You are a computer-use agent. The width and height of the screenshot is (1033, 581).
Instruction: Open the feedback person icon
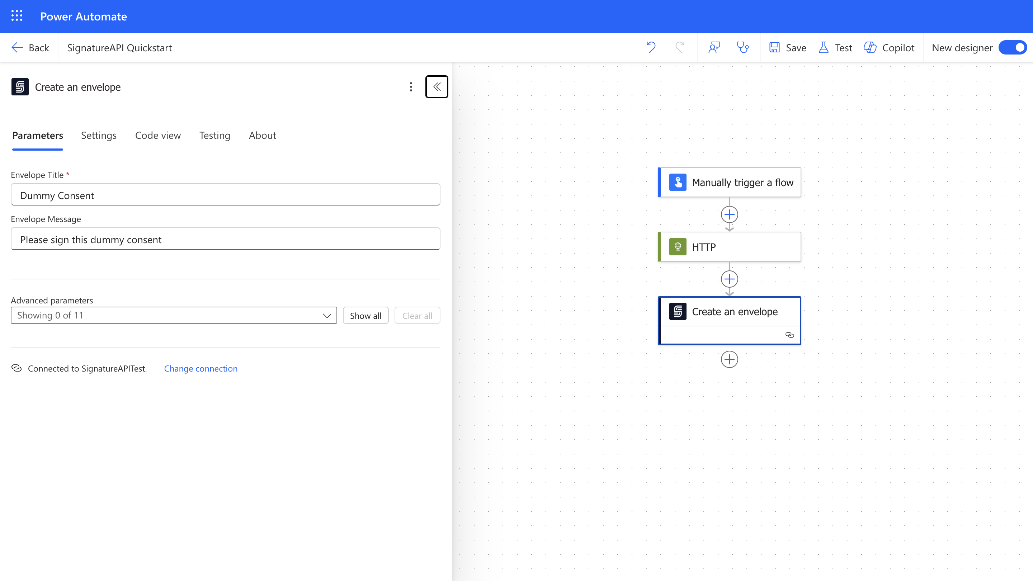coord(714,47)
